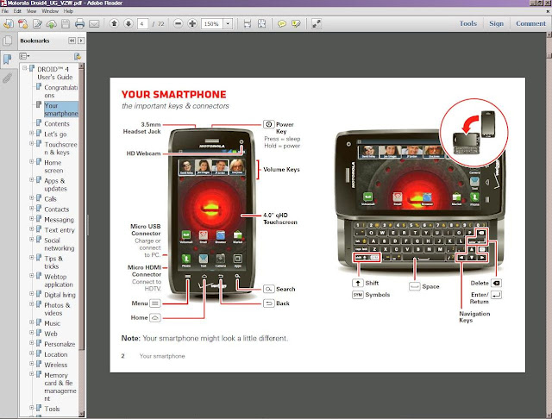Viewport: 552px width, 419px height.
Task: Select the Congratulations bookmark
Action: pos(61,91)
